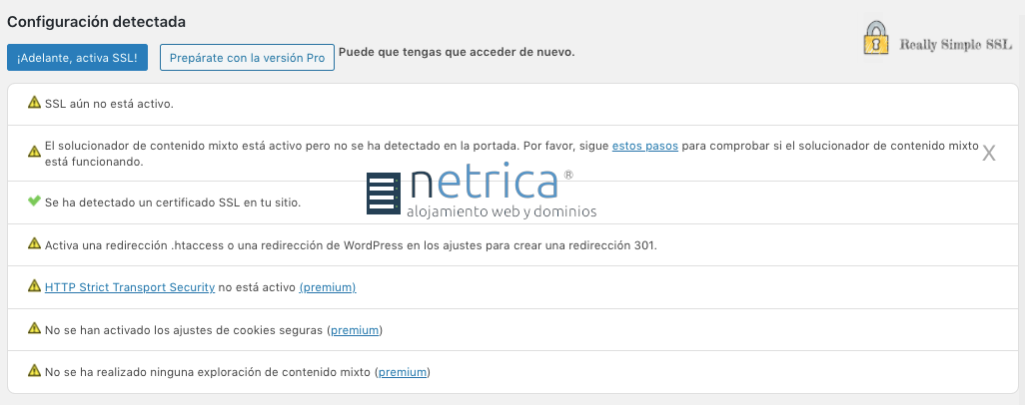Screen dimensions: 1025x405
Task: Click premium link beside HSTS notice
Action: pos(328,287)
